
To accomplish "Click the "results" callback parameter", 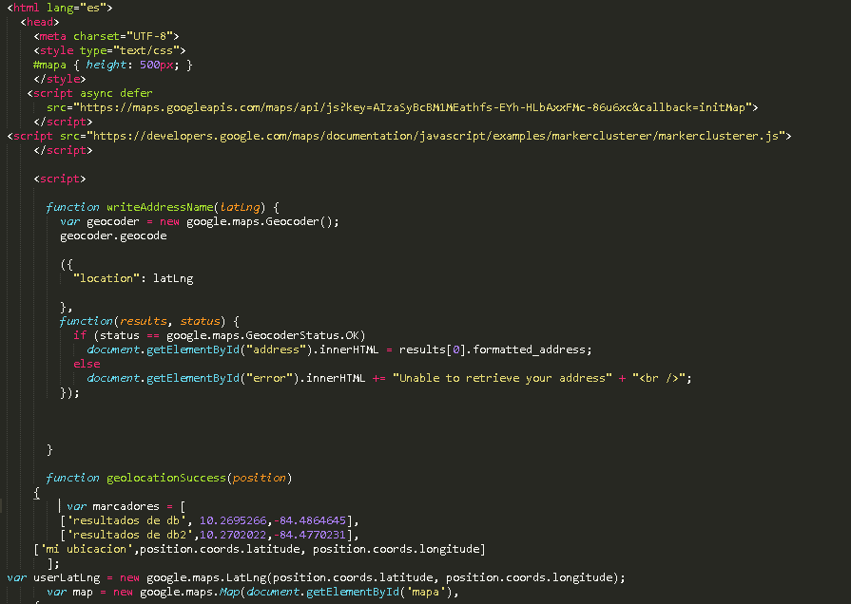I will point(144,321).
